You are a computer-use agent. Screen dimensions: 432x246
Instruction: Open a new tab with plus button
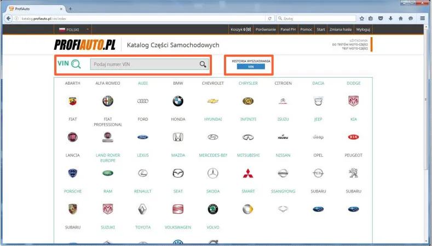click(x=70, y=9)
